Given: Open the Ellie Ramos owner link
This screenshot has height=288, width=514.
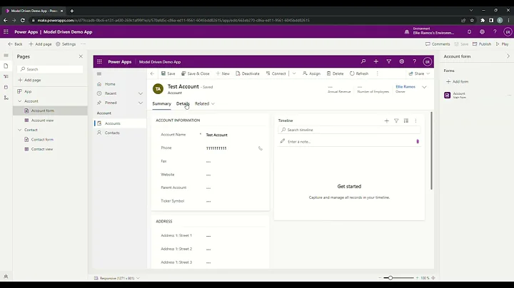Looking at the screenshot, I should click(405, 87).
